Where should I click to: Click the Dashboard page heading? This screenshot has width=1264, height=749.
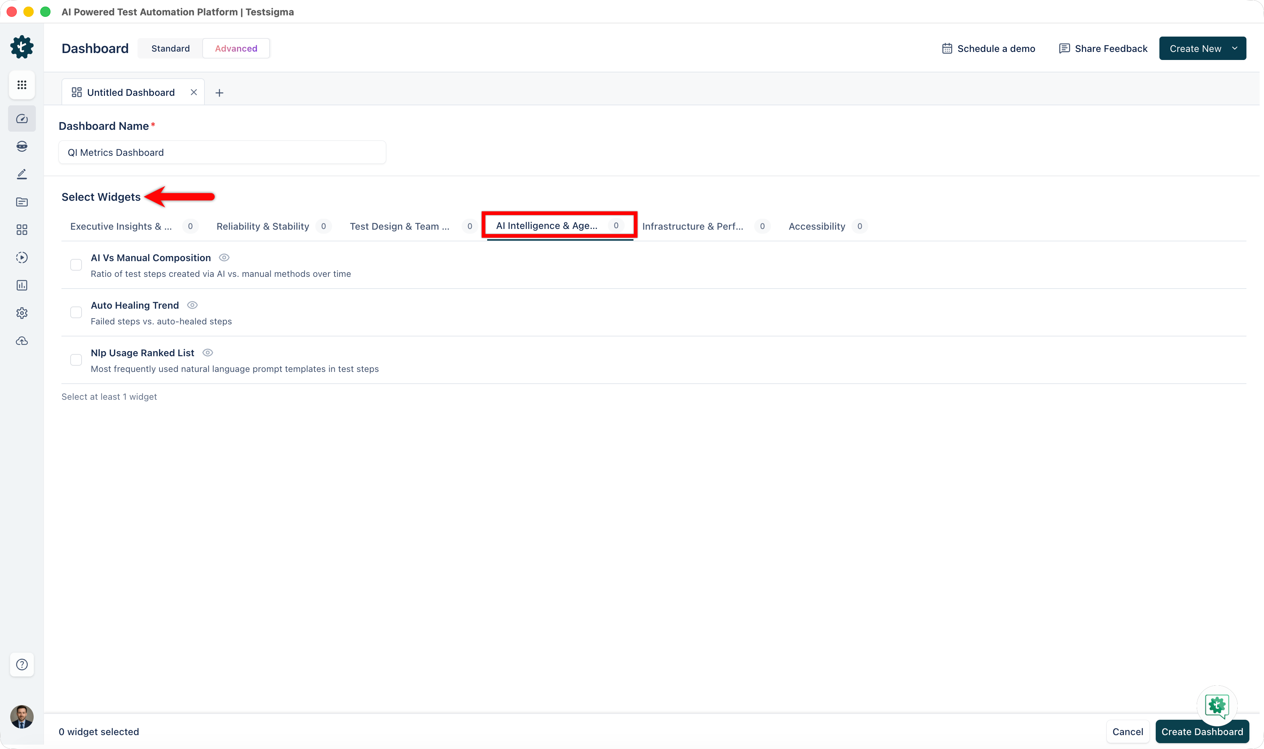(95, 48)
